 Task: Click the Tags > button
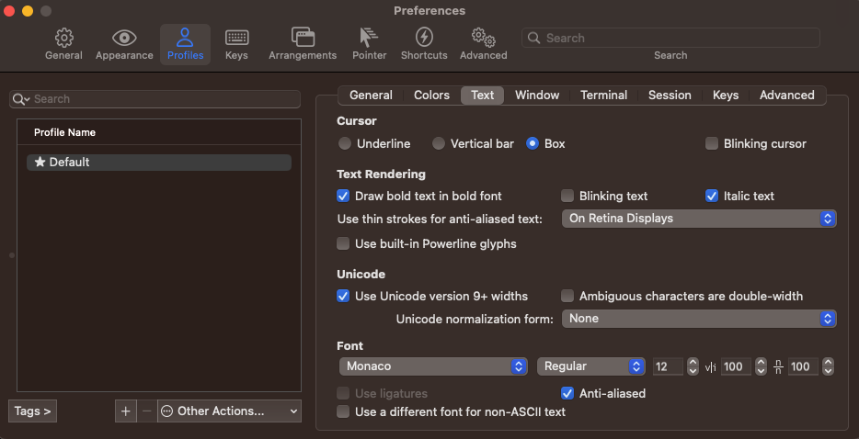(33, 411)
